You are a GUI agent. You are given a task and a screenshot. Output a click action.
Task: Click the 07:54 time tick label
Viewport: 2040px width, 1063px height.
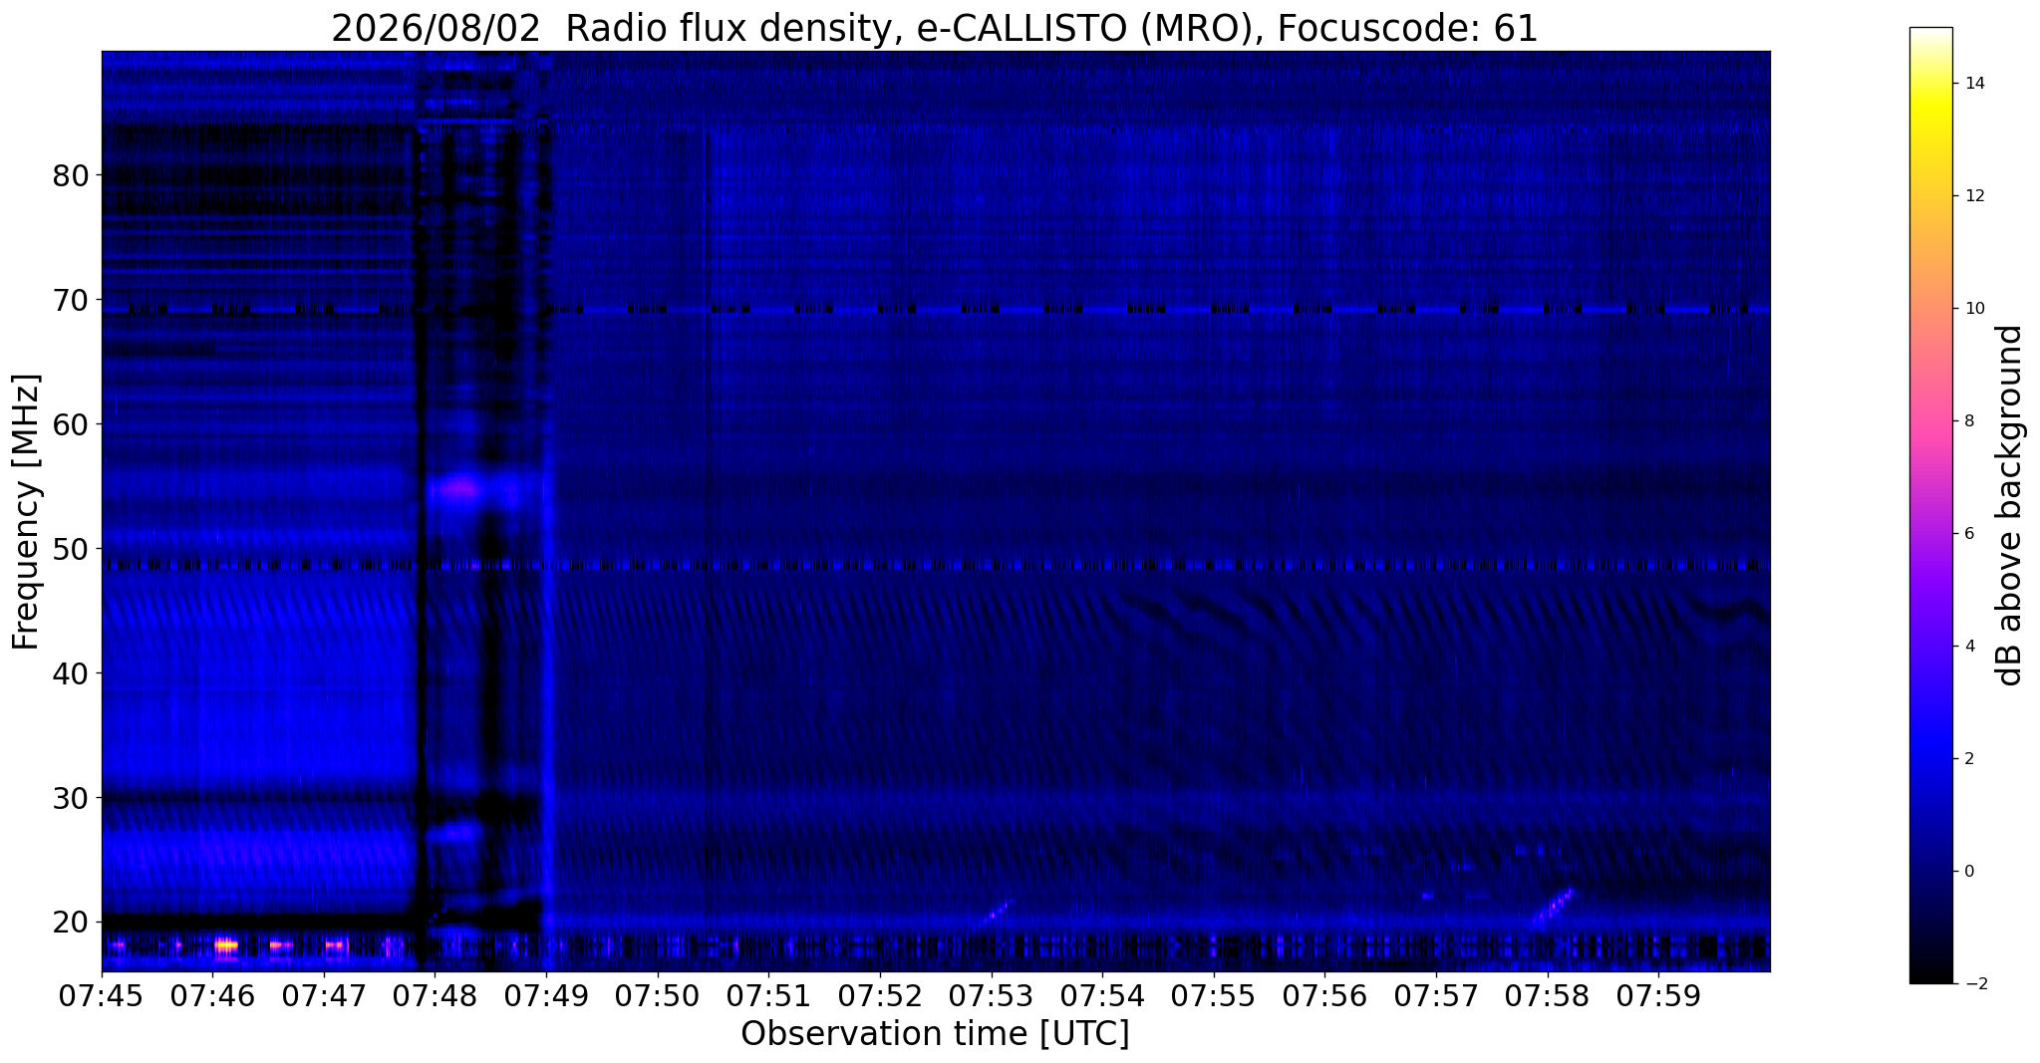[x=1102, y=996]
